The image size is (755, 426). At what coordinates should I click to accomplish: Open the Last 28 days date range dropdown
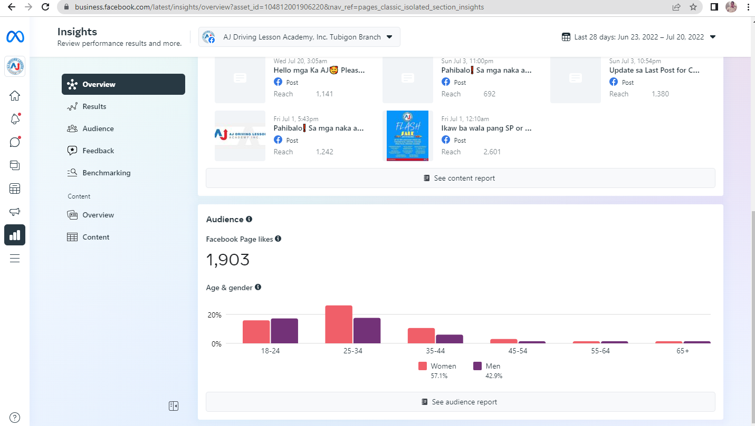(638, 37)
